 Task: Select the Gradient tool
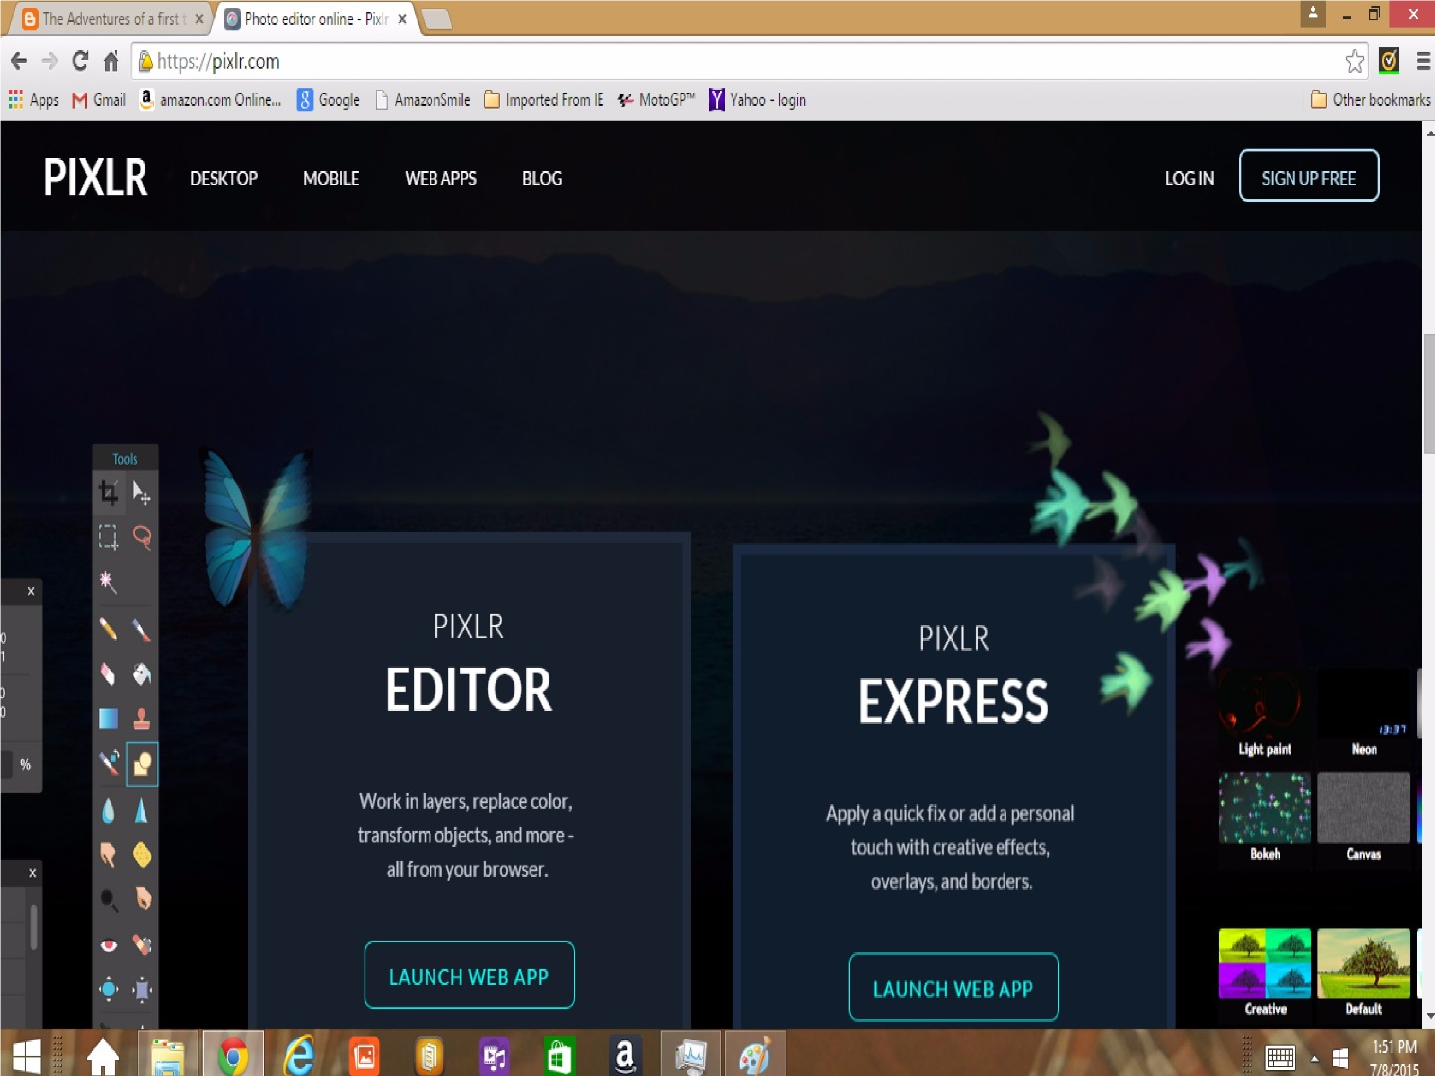tap(109, 718)
